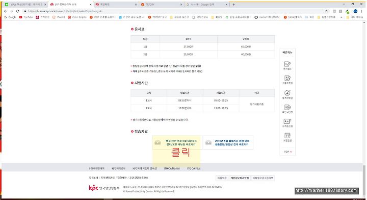Select the 65,000원 fee cell
Image resolution: width=367 pixels, height=200 pixels.
tap(246, 46)
